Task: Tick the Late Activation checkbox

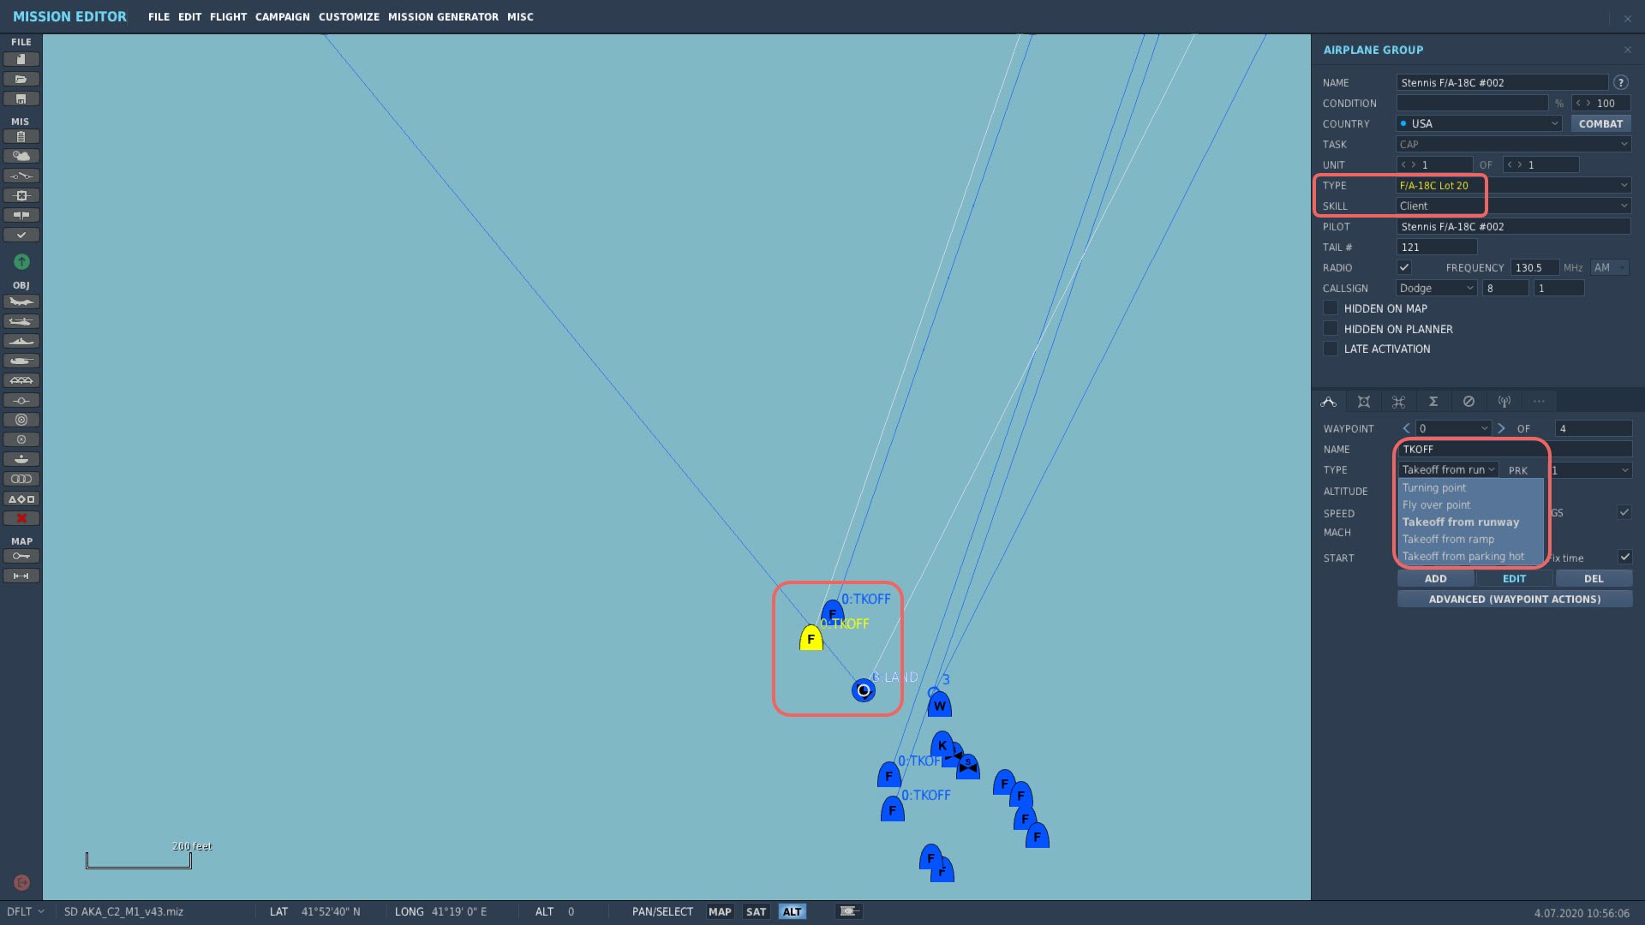Action: (1331, 349)
